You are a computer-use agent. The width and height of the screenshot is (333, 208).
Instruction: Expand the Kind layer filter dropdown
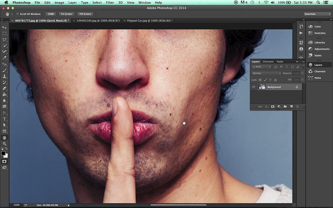pos(262,67)
